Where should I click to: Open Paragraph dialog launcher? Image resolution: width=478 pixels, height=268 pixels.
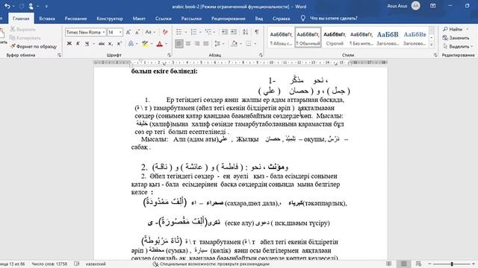pyautogui.click(x=261, y=55)
